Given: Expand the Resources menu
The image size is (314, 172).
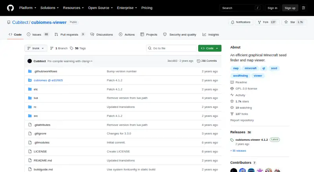Looking at the screenshot, I should point(73,8).
